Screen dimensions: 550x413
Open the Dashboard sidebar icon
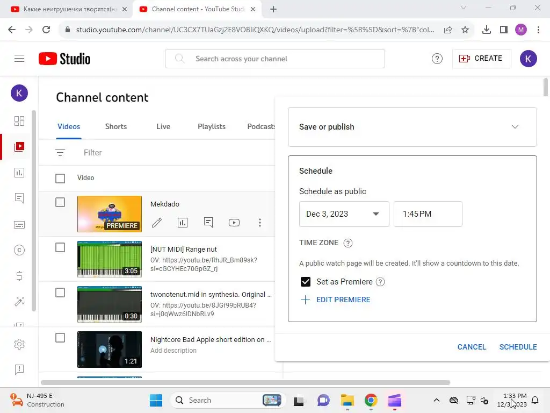tap(19, 121)
